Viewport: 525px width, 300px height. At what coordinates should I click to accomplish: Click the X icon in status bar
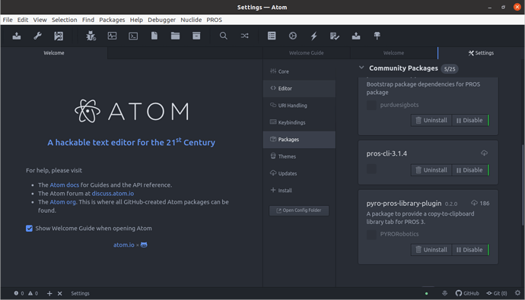coord(59,293)
